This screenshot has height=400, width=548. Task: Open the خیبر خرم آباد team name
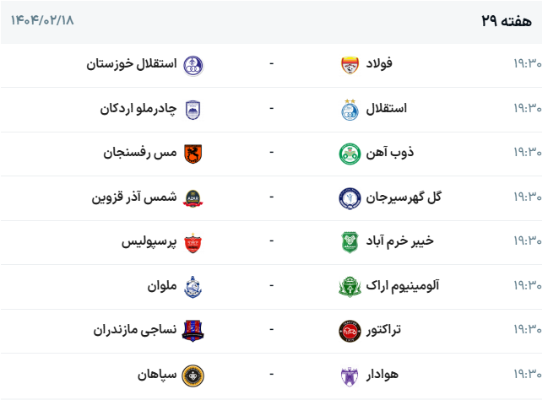pos(402,241)
